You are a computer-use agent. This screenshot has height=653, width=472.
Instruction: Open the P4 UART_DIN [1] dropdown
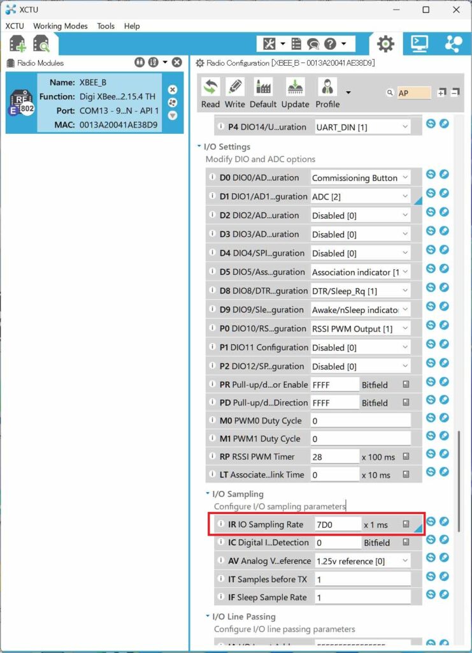coord(362,127)
